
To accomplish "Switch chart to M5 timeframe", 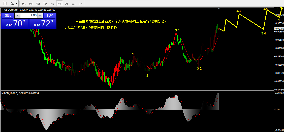I will [31, 4].
